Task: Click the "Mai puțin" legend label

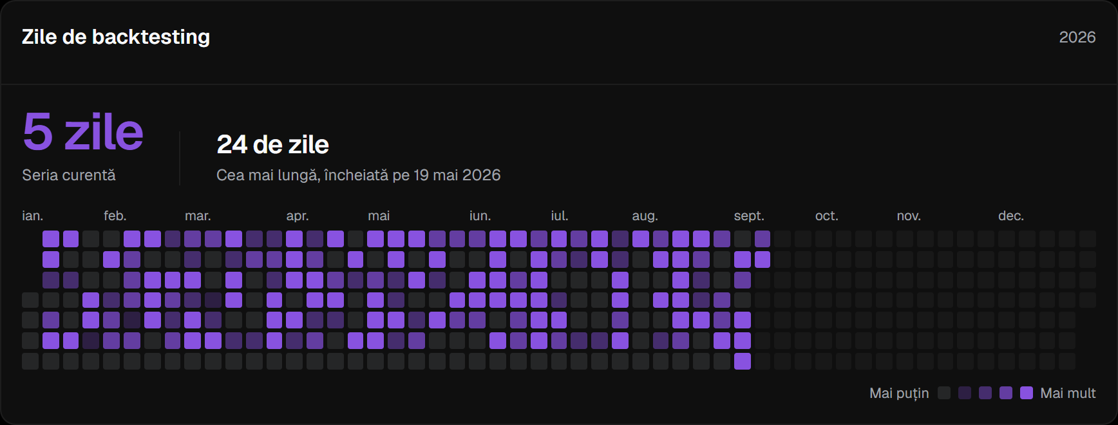Action: point(899,393)
